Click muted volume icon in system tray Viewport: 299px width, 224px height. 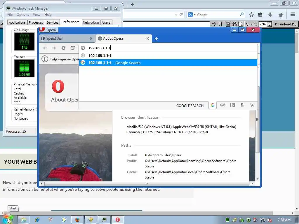[x=270, y=220]
